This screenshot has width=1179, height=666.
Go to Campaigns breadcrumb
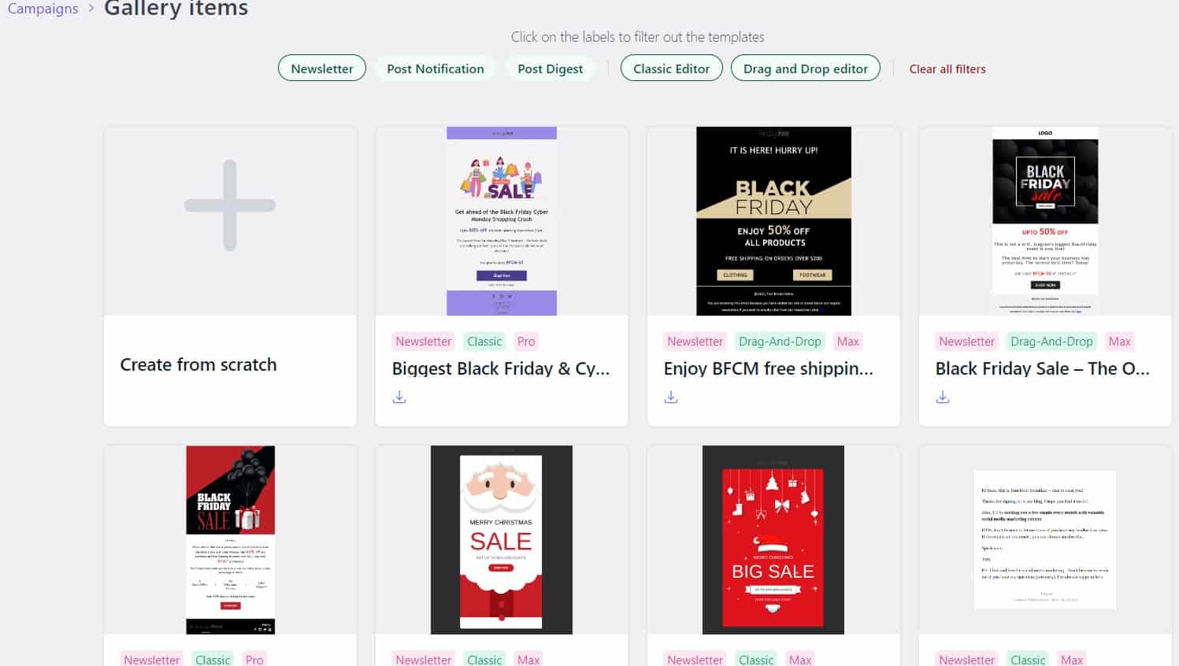pos(43,9)
